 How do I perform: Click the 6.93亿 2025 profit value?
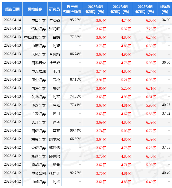point(151,80)
